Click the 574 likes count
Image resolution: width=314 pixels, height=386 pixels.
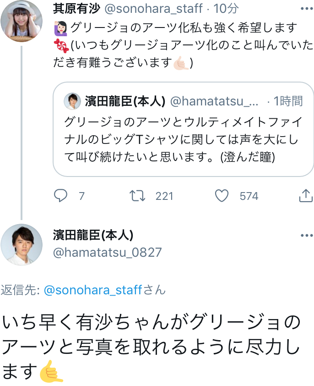[x=249, y=196]
